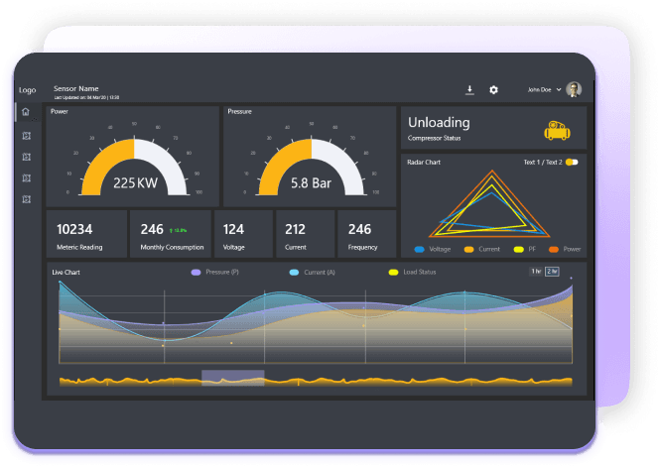The width and height of the screenshot is (660, 467).
Task: Toggle the Text 1 / Text 2 switch
Action: [x=572, y=163]
